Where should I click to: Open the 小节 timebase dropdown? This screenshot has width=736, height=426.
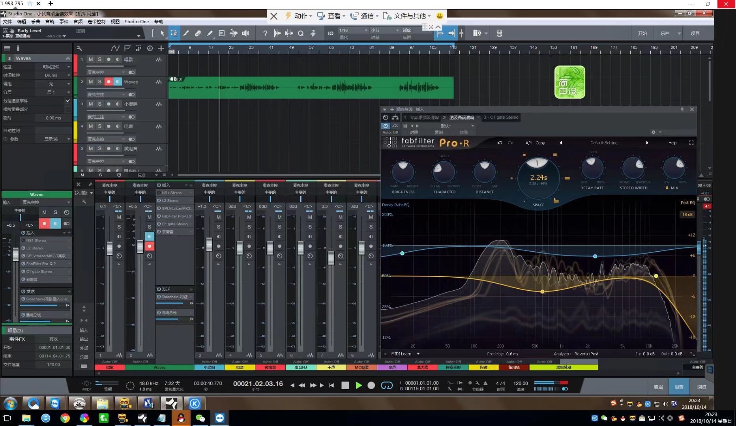(385, 30)
